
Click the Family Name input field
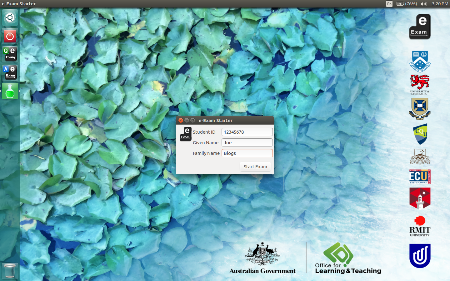pos(247,153)
